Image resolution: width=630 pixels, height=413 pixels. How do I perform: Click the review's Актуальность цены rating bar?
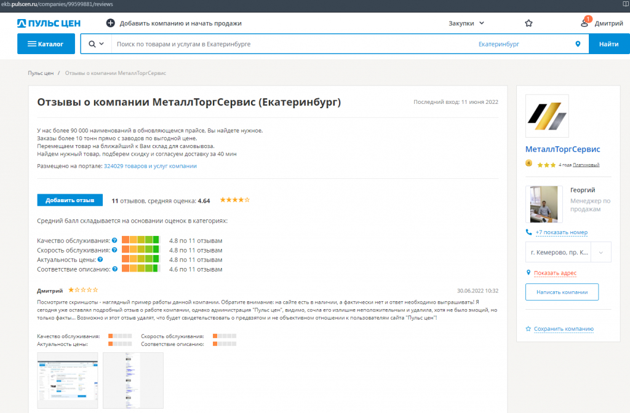[x=120, y=344]
